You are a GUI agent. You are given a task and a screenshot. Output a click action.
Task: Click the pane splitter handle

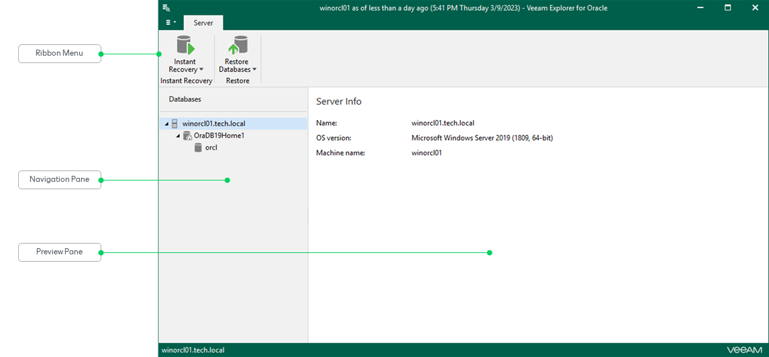click(308, 216)
